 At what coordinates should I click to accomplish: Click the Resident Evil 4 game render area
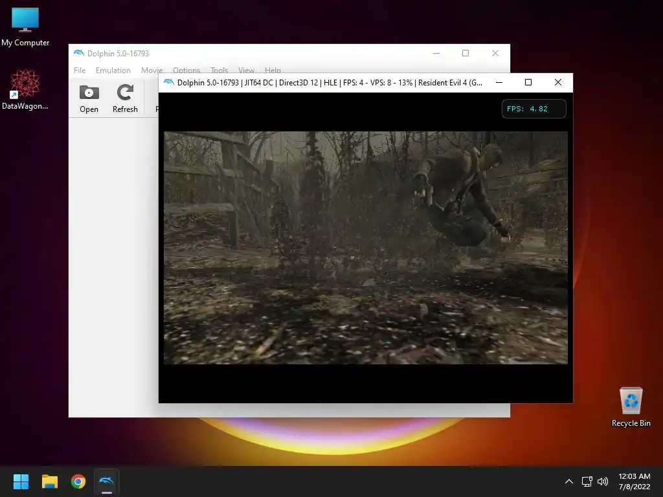click(x=366, y=248)
